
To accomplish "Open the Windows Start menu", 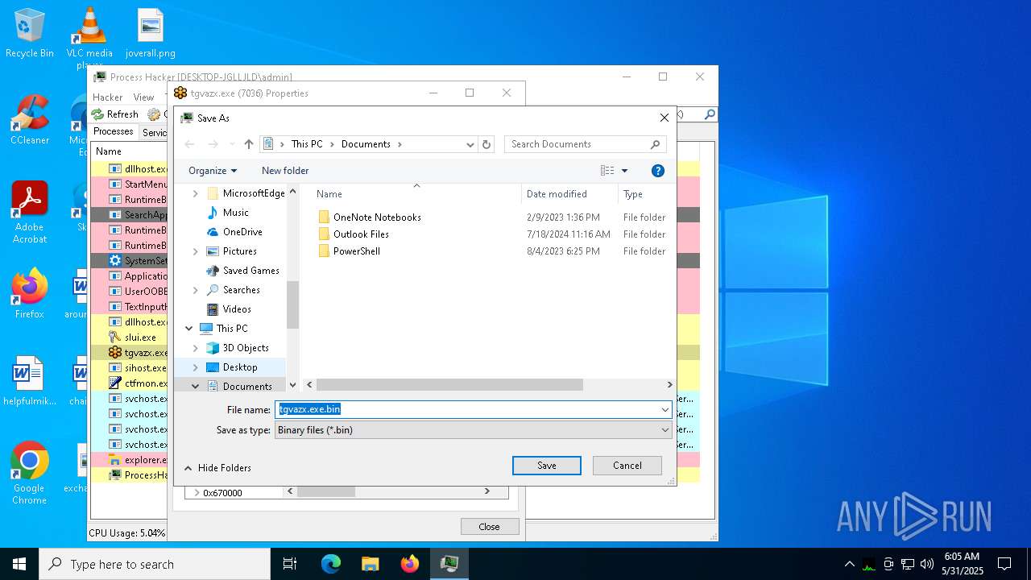I will coord(19,564).
